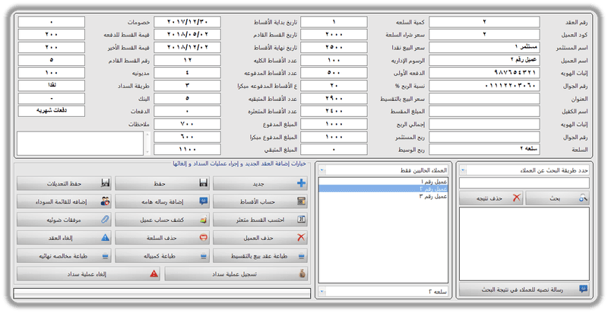Click the red X icon for حذف العميل
Viewport: 608px width, 313px height.
pos(301,238)
